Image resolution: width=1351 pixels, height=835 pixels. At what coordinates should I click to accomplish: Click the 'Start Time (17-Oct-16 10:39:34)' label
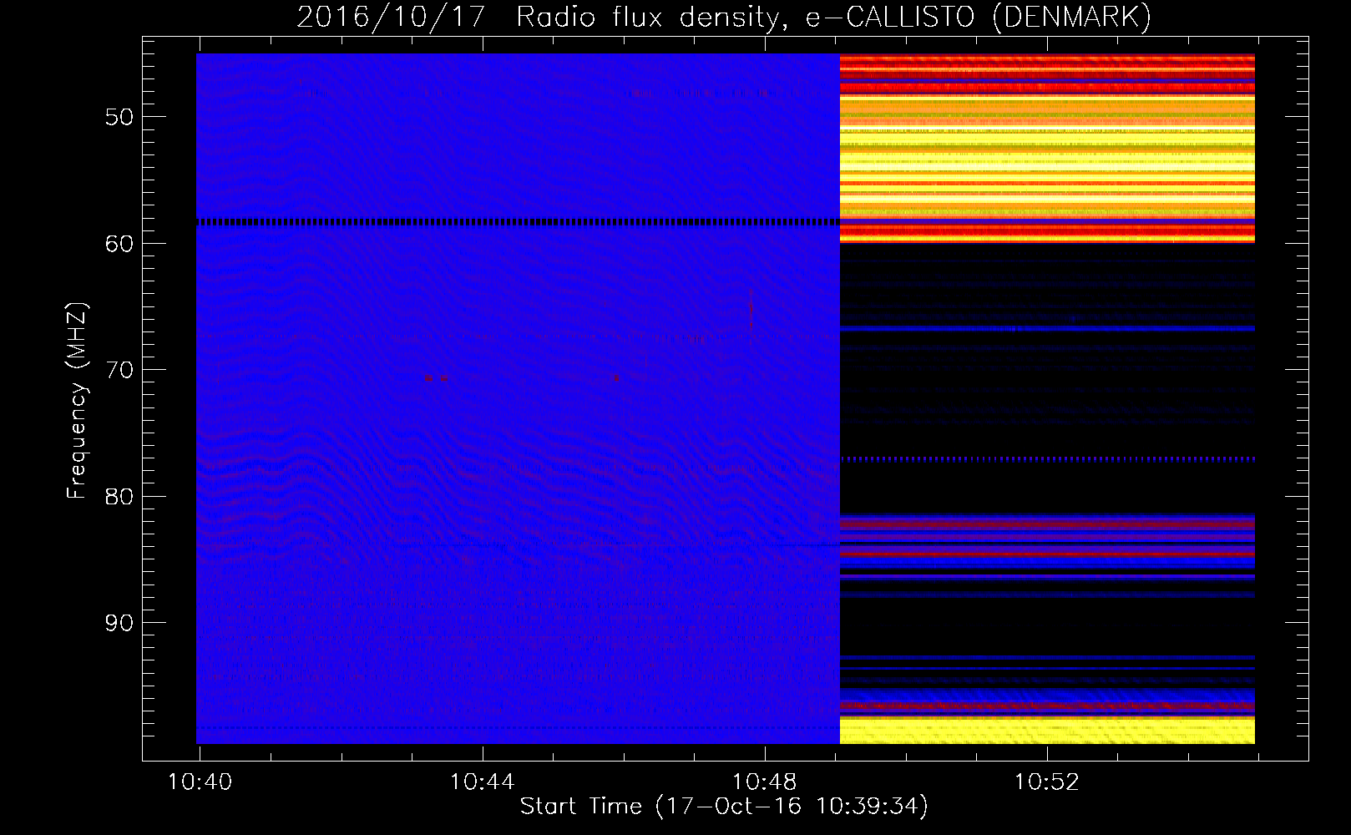[724, 807]
